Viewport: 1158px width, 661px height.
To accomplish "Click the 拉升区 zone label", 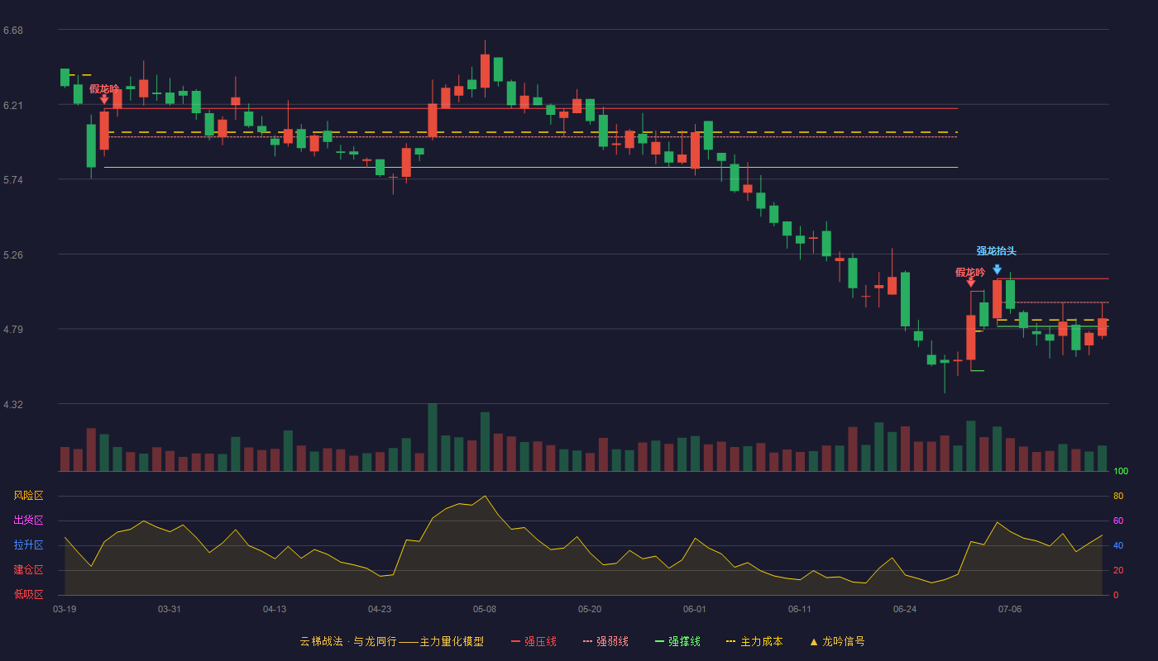I will 28,545.
